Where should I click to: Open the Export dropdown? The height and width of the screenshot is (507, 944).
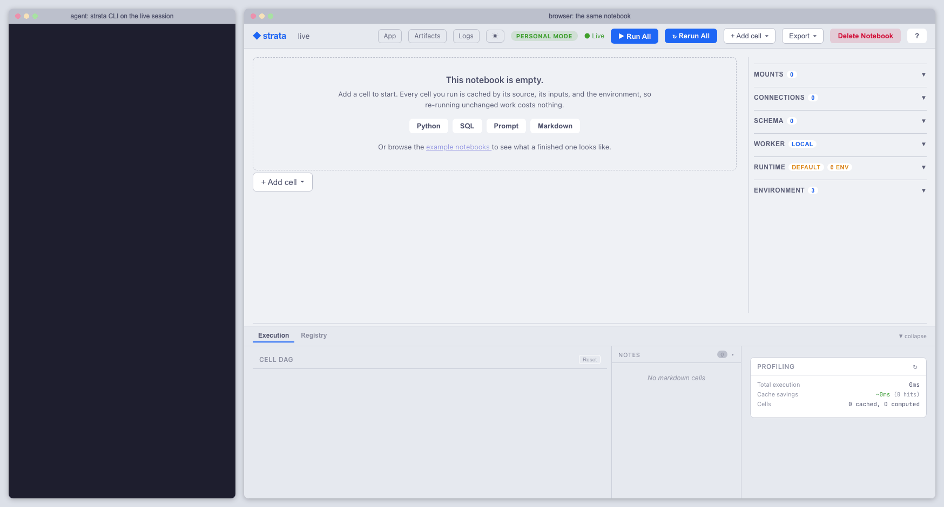coord(803,36)
